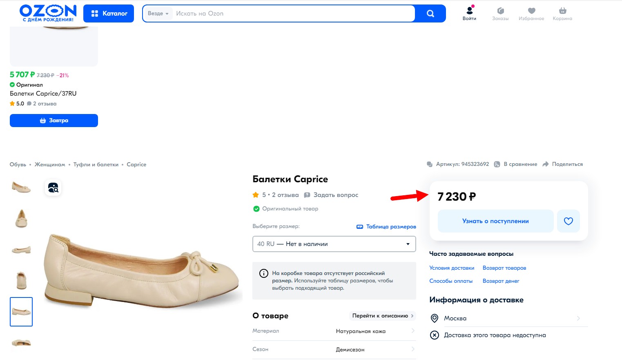The height and width of the screenshot is (360, 622).
Task: Toggle the heart favorite button
Action: pyautogui.click(x=568, y=221)
